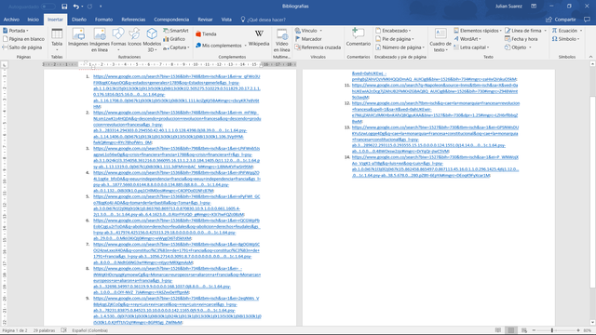Open the Pie de página dropdown
The image size is (596, 335).
(395, 39)
